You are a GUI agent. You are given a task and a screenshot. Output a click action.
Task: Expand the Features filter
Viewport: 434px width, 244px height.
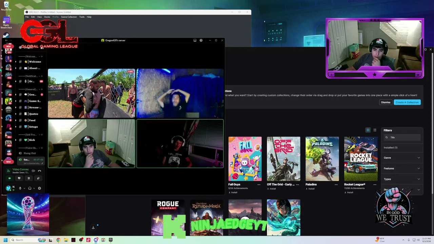(402, 168)
